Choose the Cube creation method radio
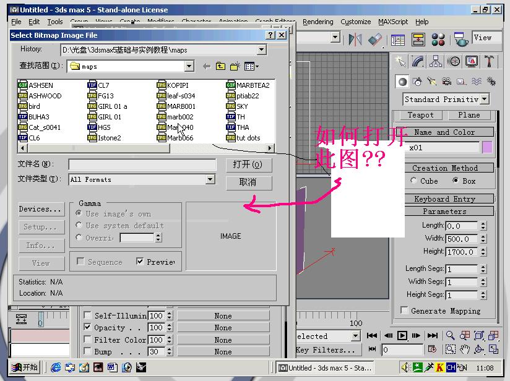The height and width of the screenshot is (381, 510). (x=413, y=181)
